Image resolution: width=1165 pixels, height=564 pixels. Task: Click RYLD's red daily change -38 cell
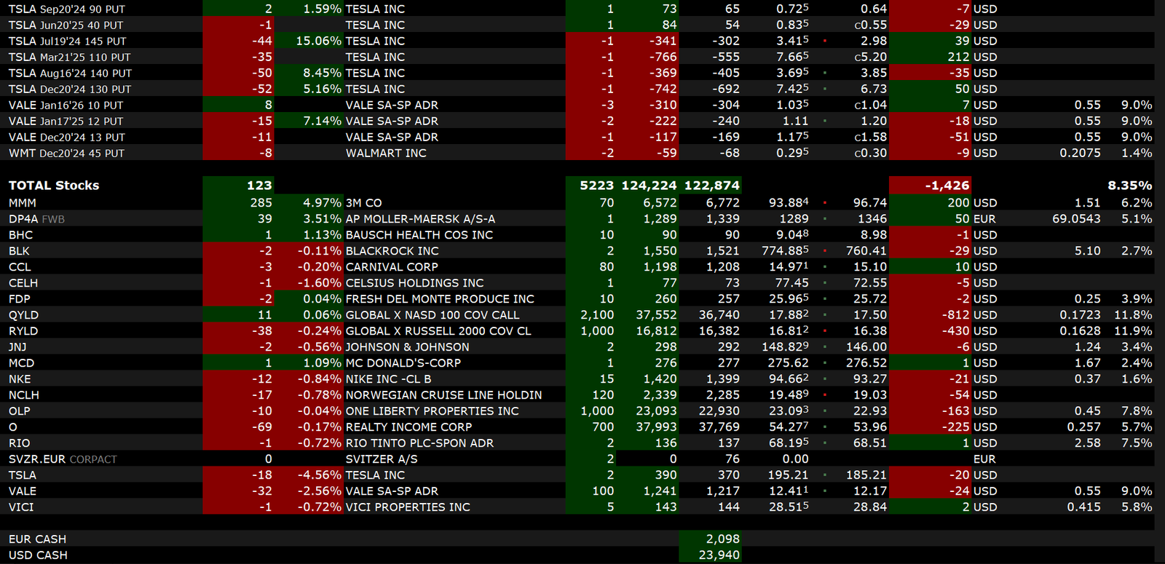[261, 331]
